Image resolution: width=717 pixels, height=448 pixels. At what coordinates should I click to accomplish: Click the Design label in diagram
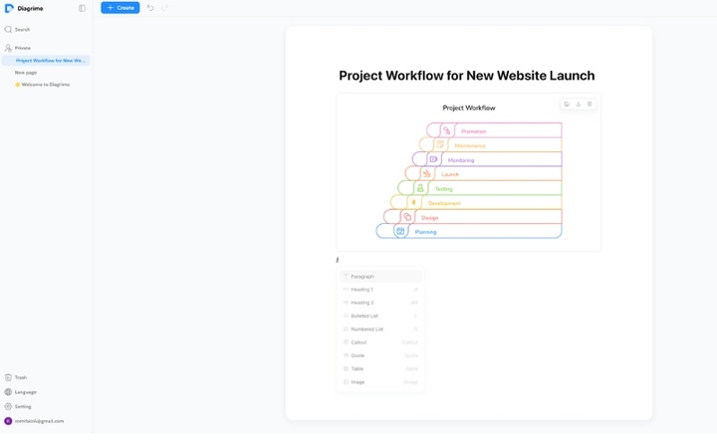point(430,218)
